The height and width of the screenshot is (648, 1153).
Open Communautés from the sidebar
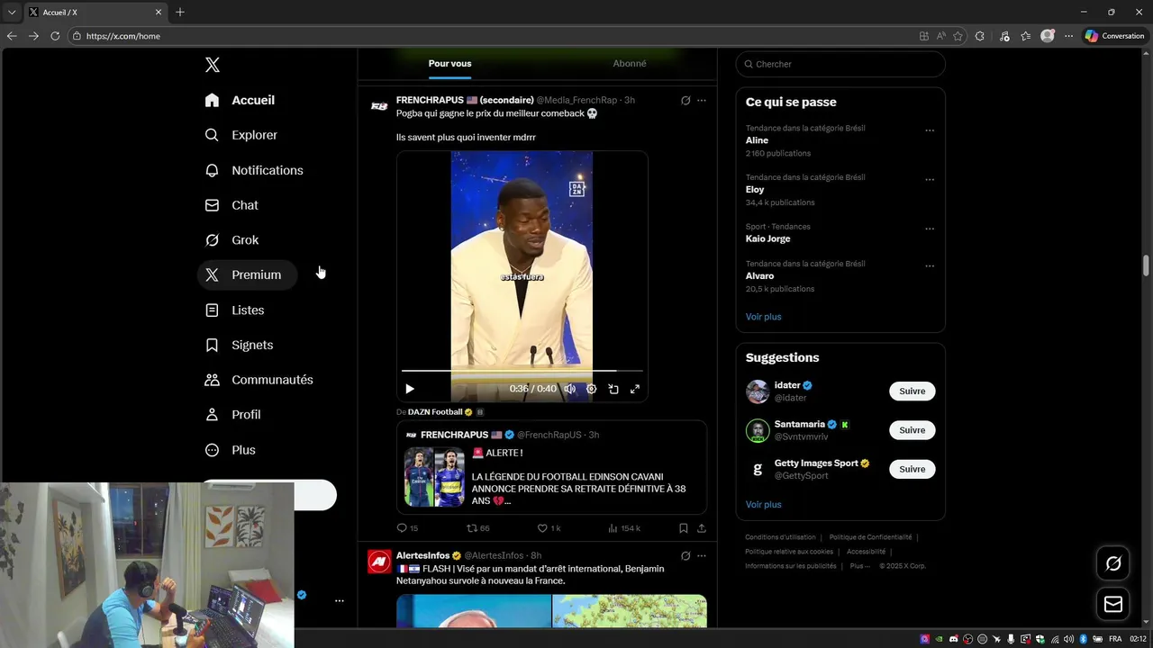259,380
